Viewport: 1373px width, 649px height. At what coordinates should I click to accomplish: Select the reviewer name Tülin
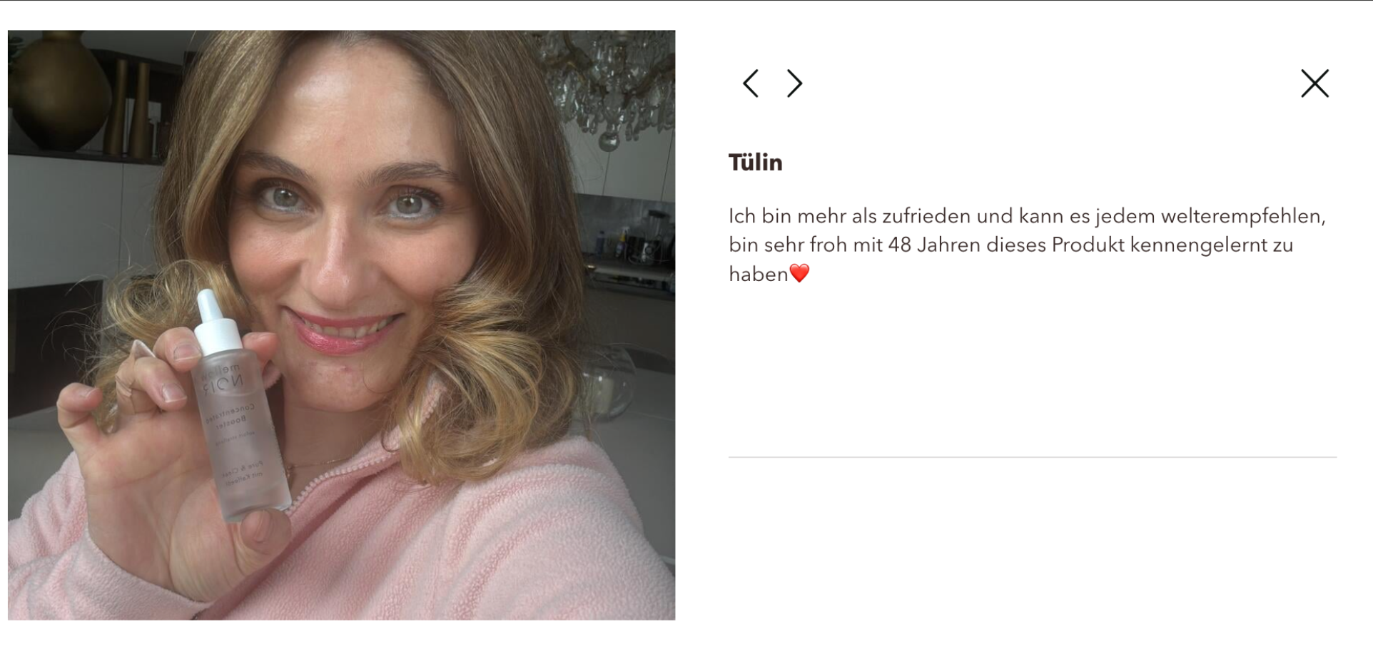coord(755,163)
